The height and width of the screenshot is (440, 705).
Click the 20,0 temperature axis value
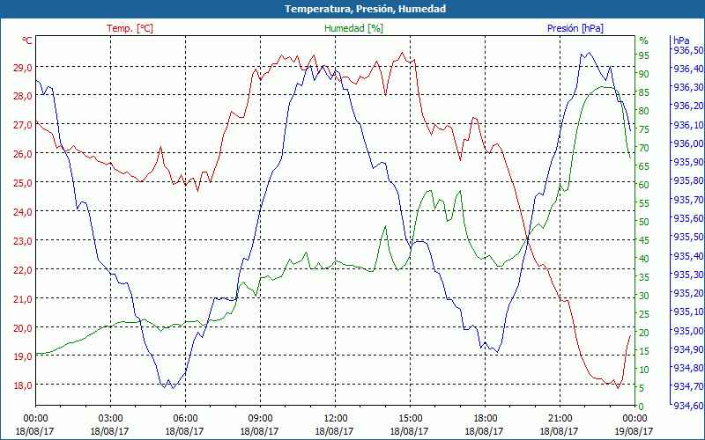point(23,327)
